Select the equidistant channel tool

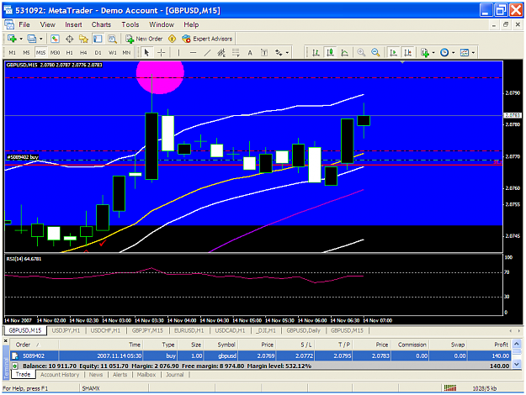pos(221,53)
